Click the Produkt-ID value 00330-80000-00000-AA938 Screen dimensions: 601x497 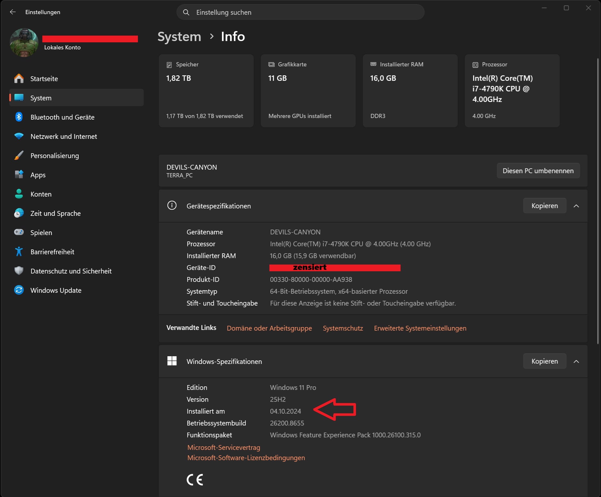click(x=311, y=280)
